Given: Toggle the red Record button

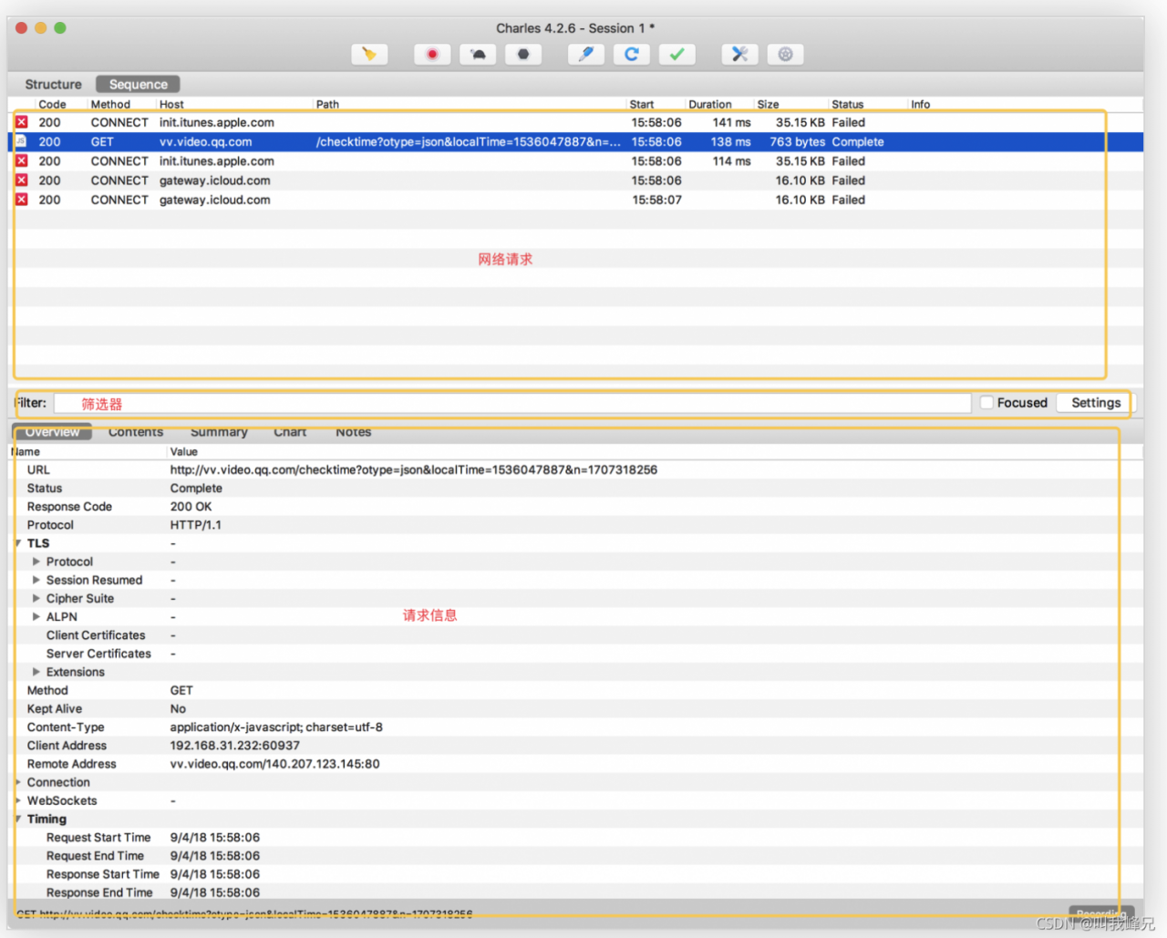Looking at the screenshot, I should click(x=432, y=55).
